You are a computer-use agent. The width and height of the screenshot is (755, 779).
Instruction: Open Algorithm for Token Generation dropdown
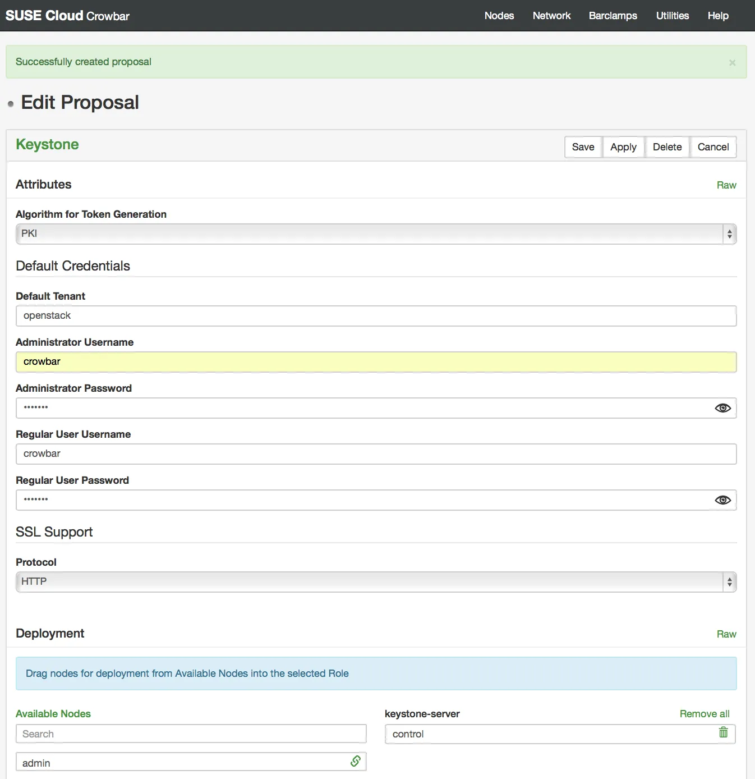click(x=376, y=234)
